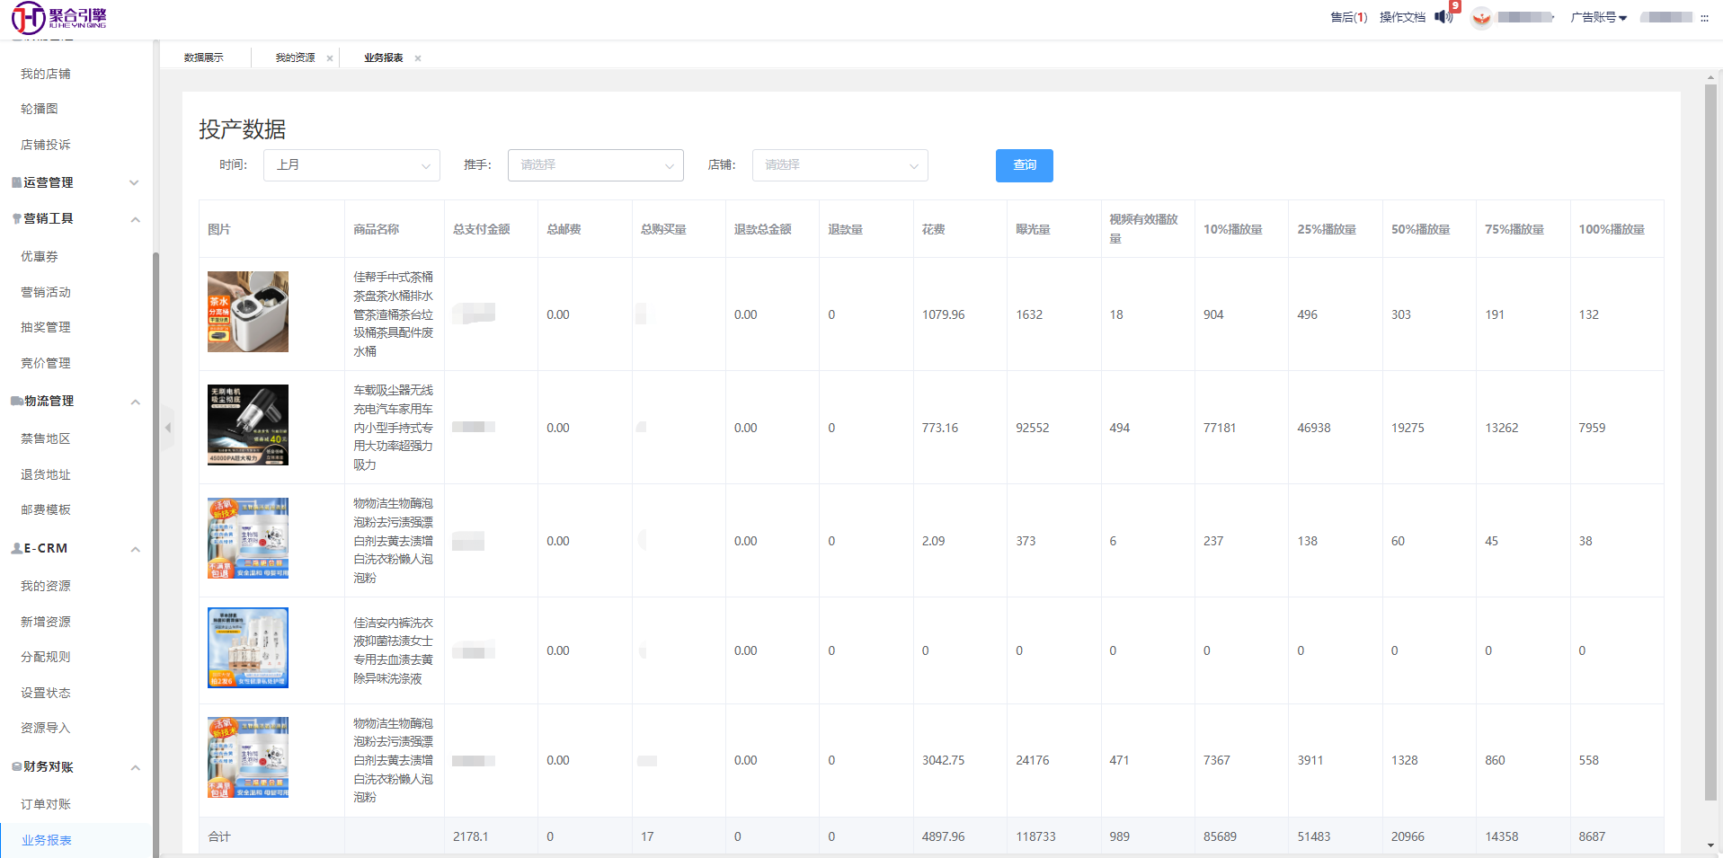Switch to the 我的资源 tab
The image size is (1723, 858).
pos(295,57)
